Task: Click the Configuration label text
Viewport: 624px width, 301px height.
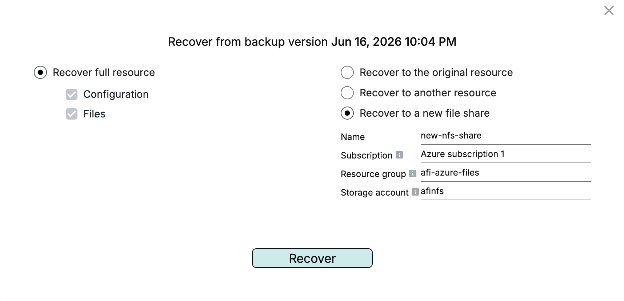Action: coord(116,94)
